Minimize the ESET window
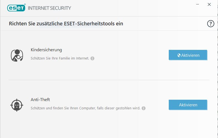 click(198, 4)
